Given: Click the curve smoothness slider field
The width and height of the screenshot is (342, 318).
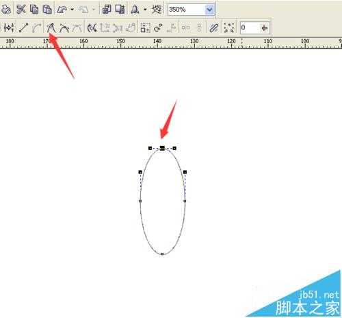Looking at the screenshot, I should (x=255, y=27).
